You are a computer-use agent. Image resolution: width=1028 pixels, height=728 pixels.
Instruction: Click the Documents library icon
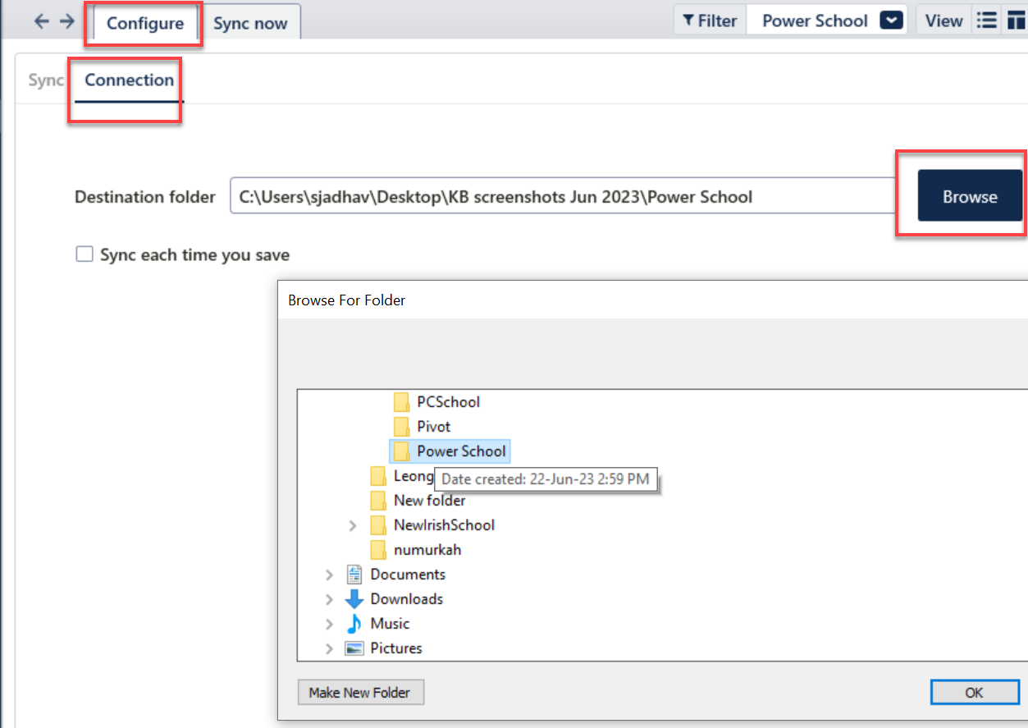354,575
